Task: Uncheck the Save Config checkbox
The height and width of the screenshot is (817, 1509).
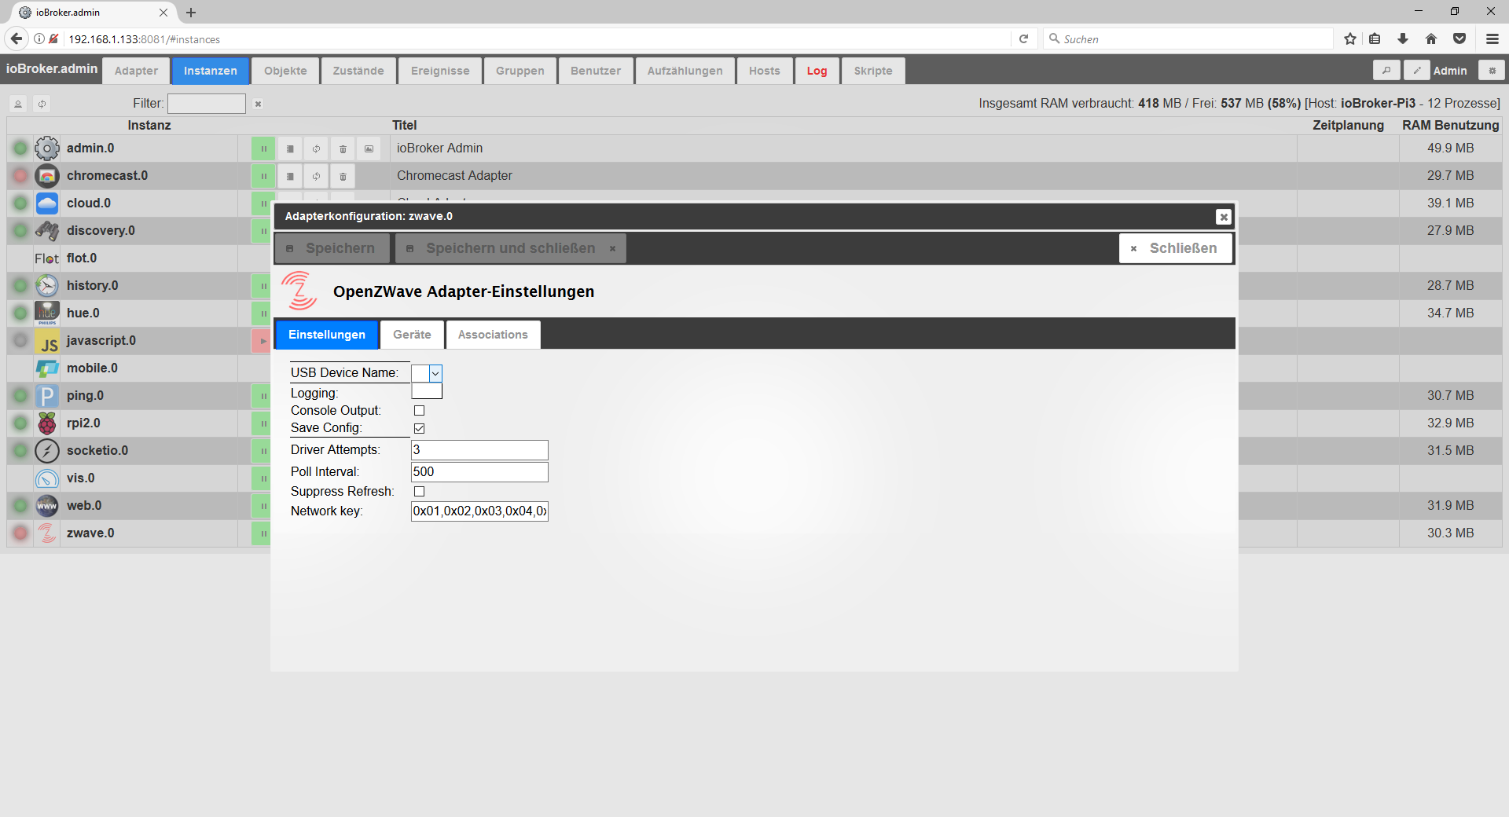Action: [419, 428]
